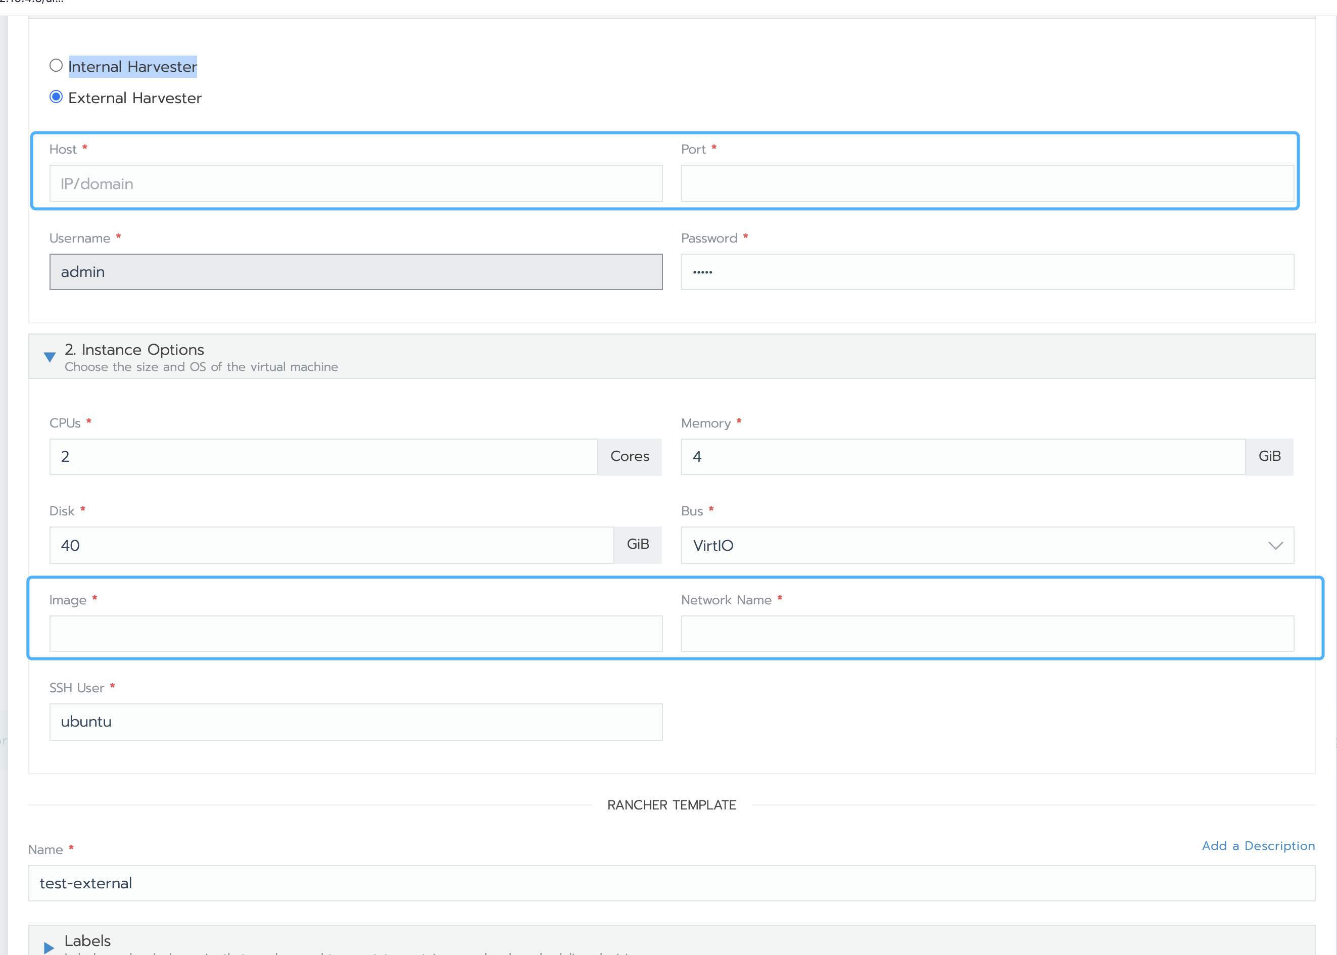Click the Password field with hidden dots
Viewport: 1337px width, 955px height.
tap(988, 271)
